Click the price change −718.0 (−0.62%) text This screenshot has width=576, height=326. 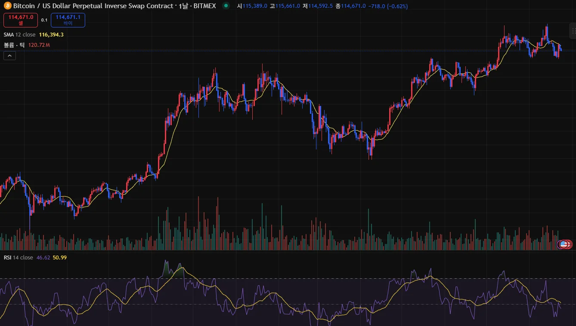tap(388, 6)
